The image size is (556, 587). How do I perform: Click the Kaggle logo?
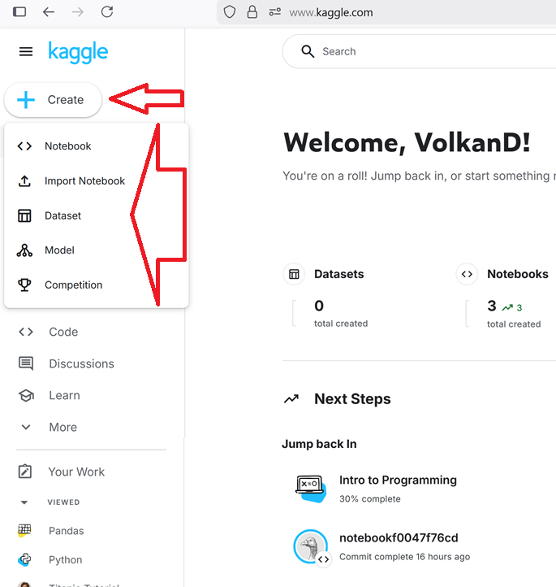click(x=78, y=52)
